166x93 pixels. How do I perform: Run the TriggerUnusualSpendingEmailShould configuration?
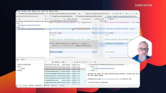point(113,13)
